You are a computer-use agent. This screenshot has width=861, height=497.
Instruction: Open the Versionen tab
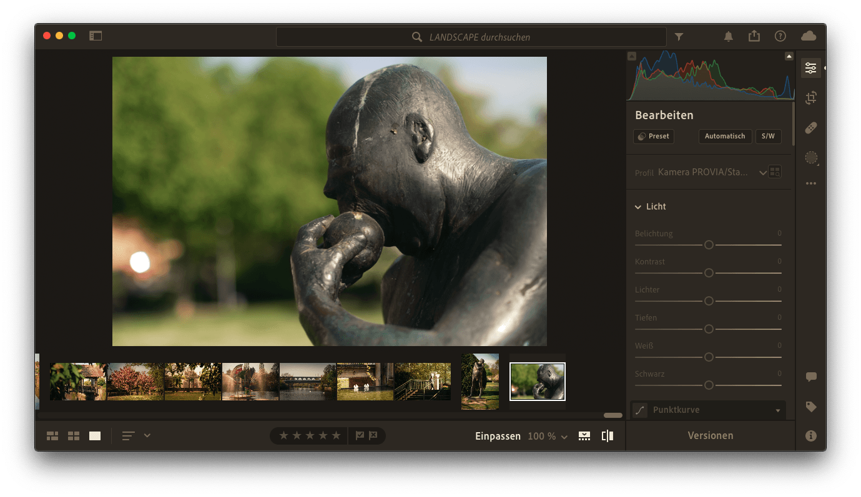(710, 436)
